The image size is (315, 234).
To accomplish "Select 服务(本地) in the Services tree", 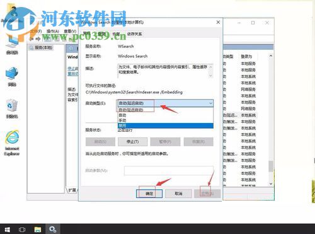I will pos(43,47).
